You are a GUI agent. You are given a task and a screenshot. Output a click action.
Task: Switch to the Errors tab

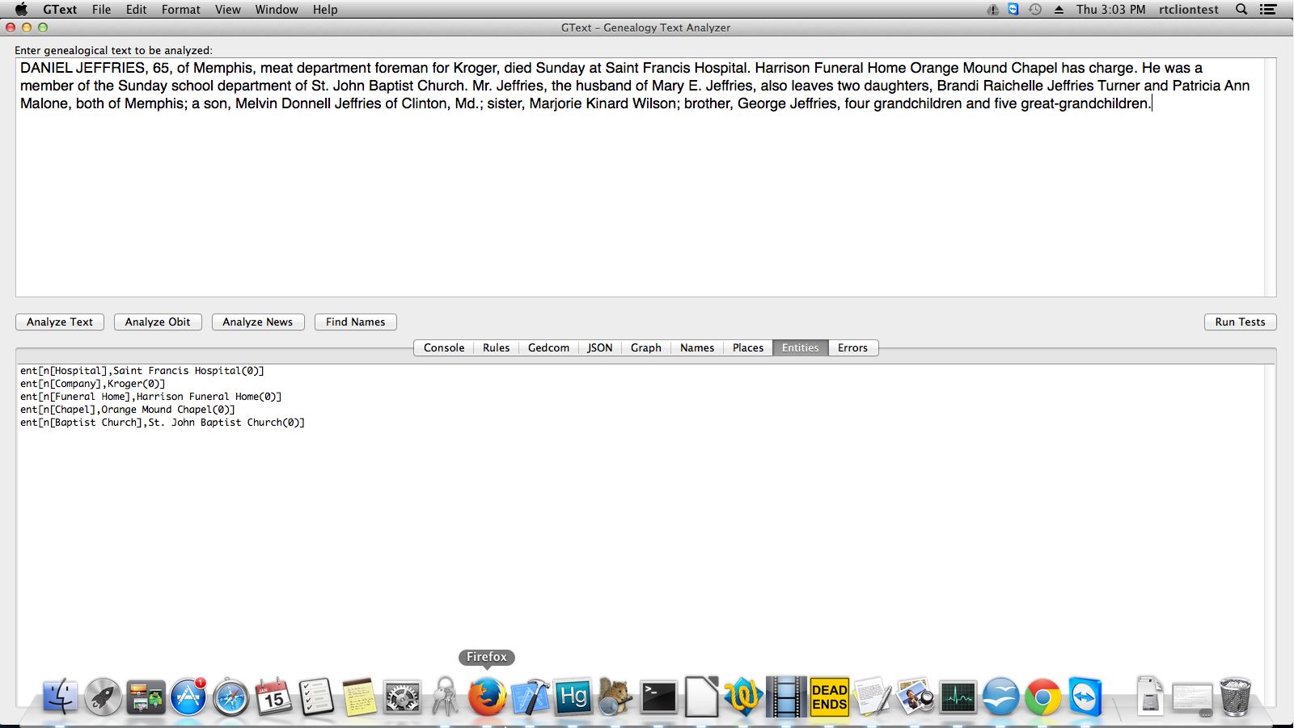pyautogui.click(x=852, y=347)
